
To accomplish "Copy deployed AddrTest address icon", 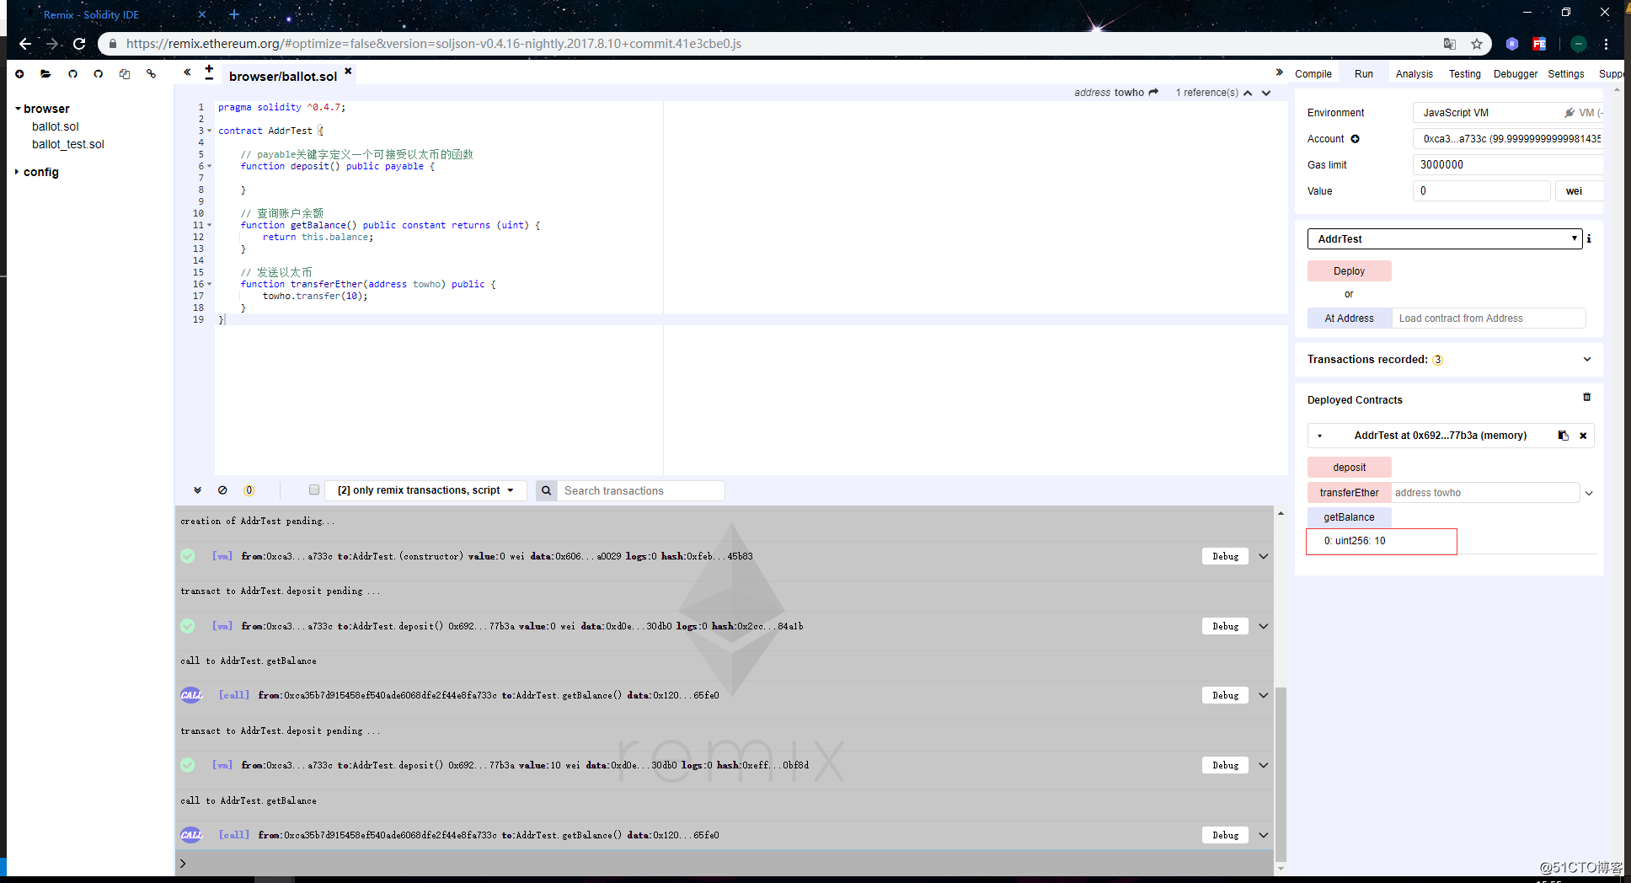I will [1563, 436].
